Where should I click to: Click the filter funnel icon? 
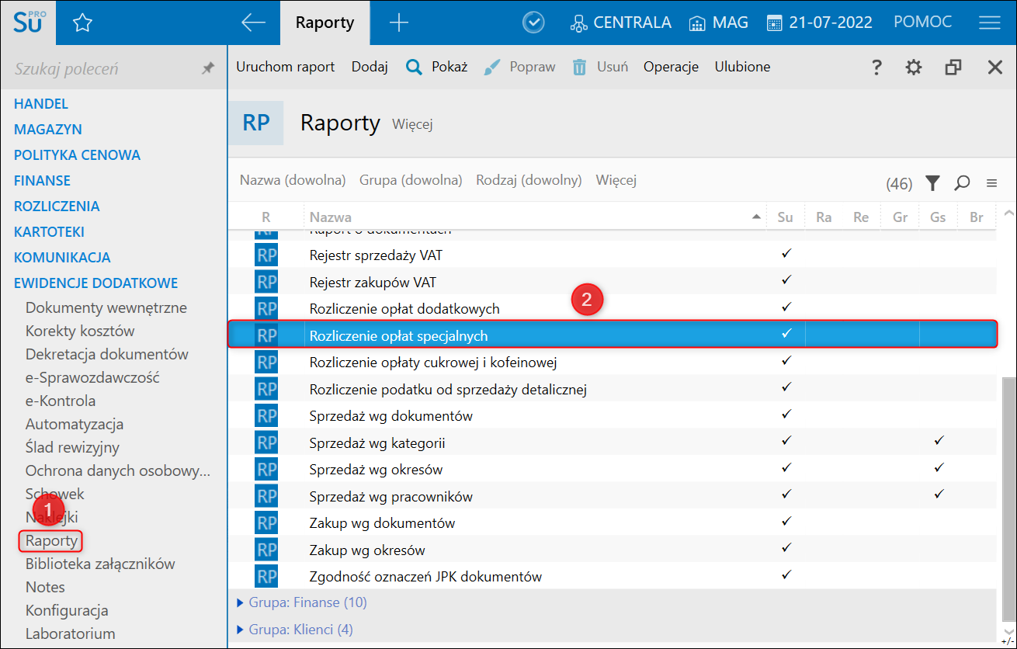pyautogui.click(x=932, y=183)
